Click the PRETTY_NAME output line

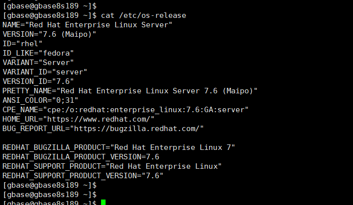130,91
